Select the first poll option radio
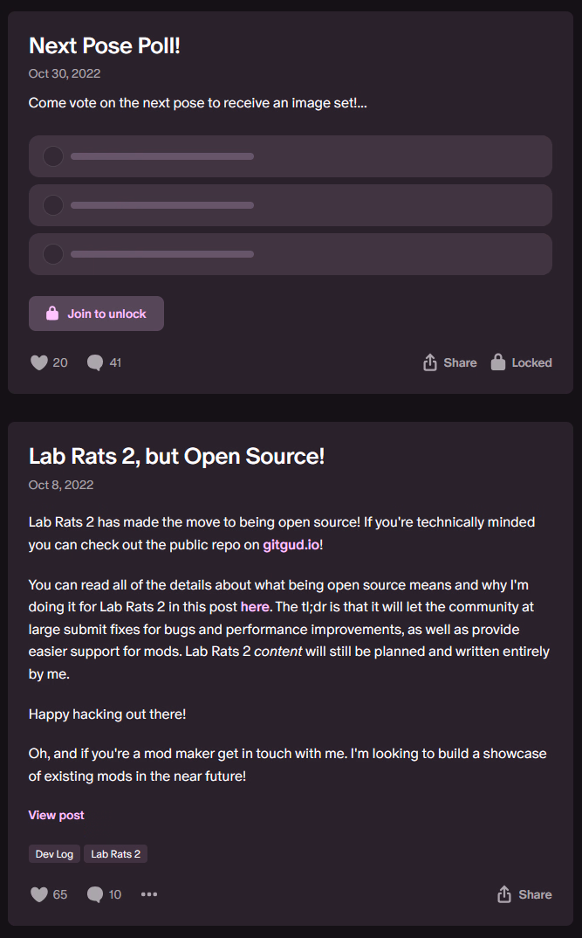The width and height of the screenshot is (582, 938). coord(53,156)
